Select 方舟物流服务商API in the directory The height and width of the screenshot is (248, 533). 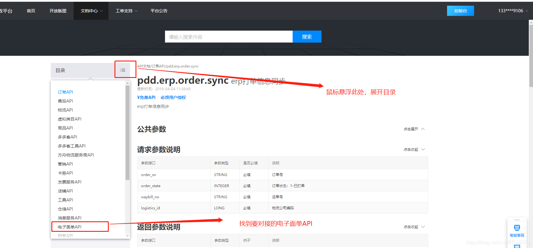pyautogui.click(x=76, y=155)
